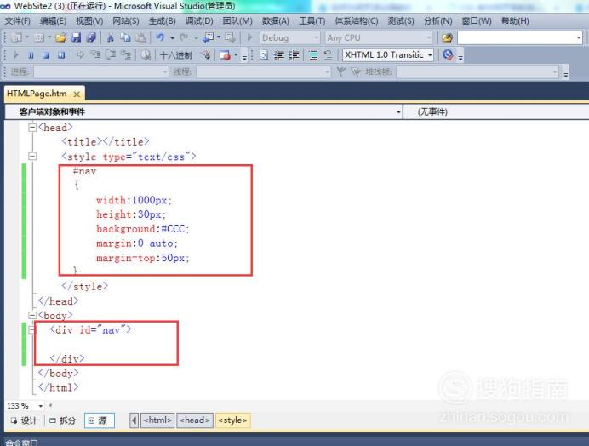Click the Uncomment selected lines icon
The height and width of the screenshot is (446, 589).
click(328, 55)
